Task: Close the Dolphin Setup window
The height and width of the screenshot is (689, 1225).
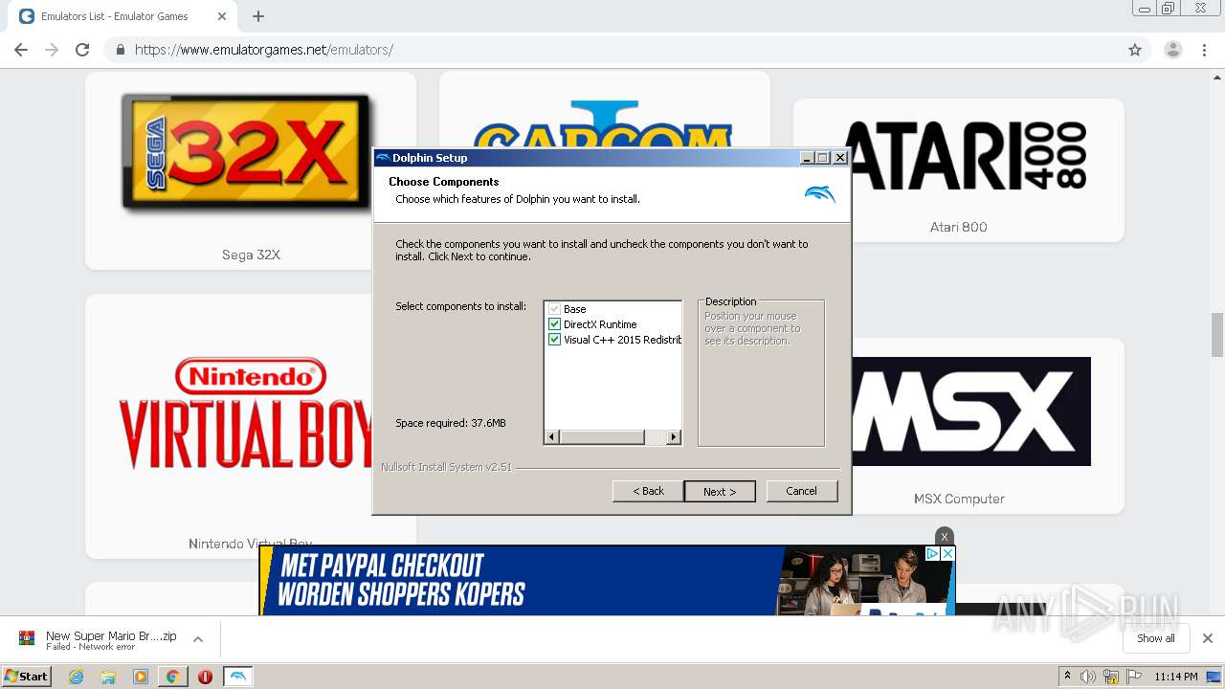Action: pos(839,158)
